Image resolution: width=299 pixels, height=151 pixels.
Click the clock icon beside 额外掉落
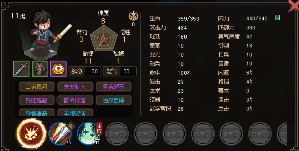coord(59,100)
